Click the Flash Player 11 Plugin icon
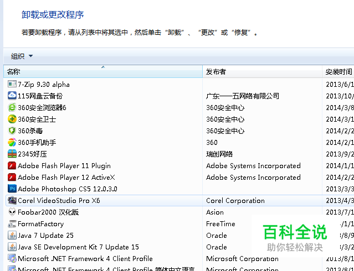354x271 pixels. click(12, 165)
